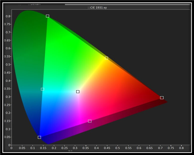Click the 0.15 label on the vertical axis

pyautogui.click(x=8, y=121)
